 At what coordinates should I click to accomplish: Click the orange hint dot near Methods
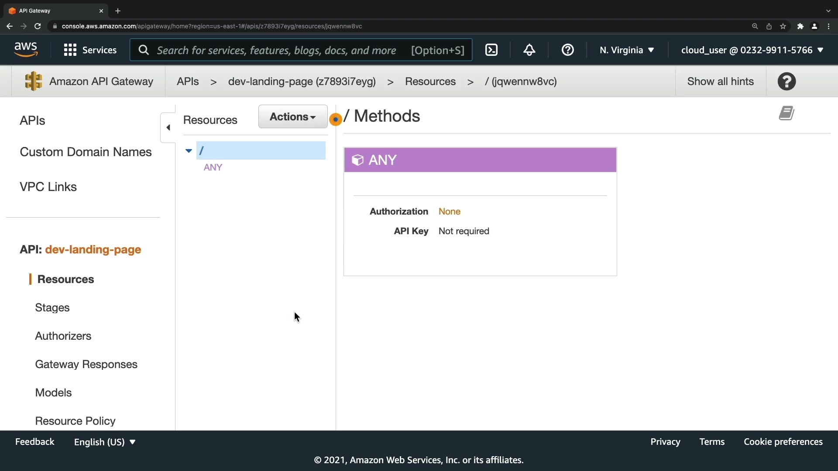(x=335, y=119)
